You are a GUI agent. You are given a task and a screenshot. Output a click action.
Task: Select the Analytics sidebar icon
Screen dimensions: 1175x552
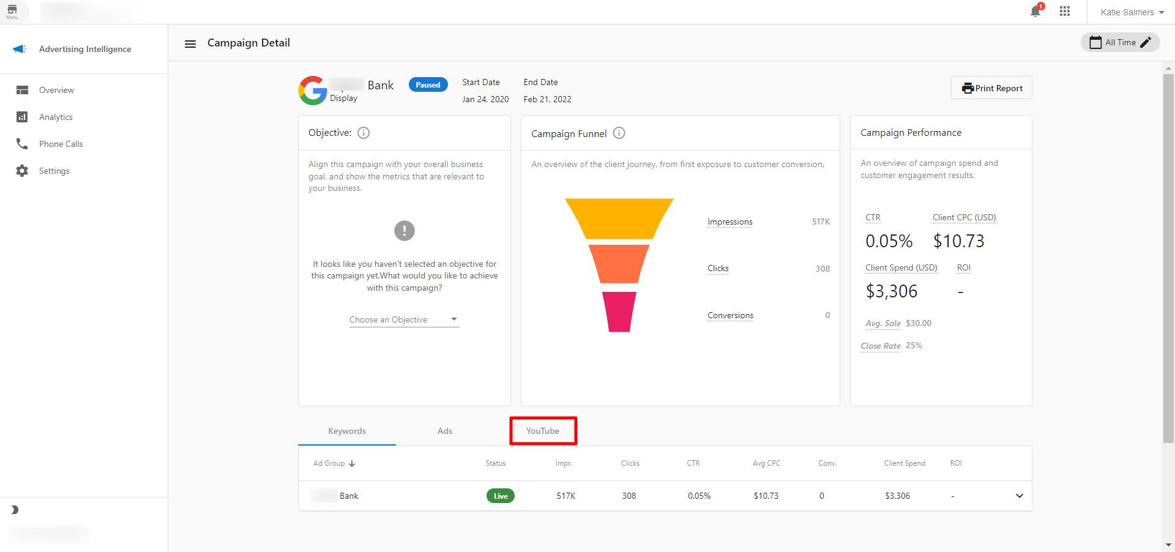pos(22,117)
